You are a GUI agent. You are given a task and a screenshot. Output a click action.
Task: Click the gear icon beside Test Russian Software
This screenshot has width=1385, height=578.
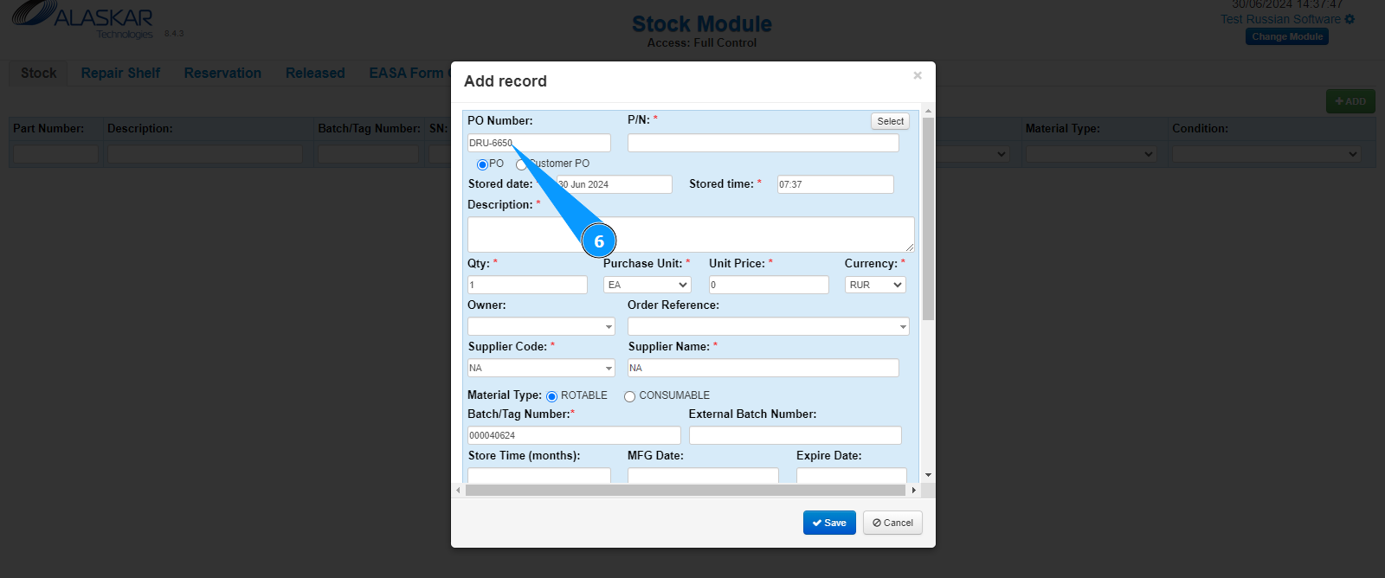tap(1350, 19)
